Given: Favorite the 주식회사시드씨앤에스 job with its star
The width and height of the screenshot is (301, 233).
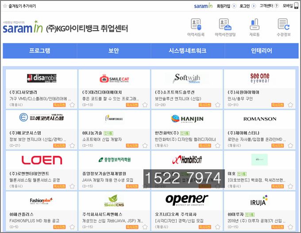Looking at the screenshot, I should click(x=145, y=227).
